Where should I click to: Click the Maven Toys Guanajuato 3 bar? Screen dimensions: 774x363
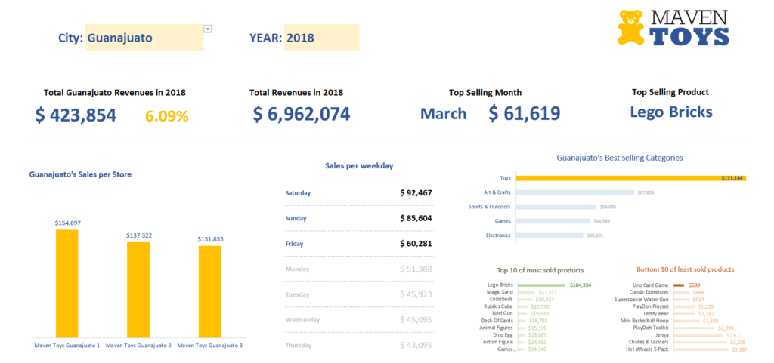[210, 291]
